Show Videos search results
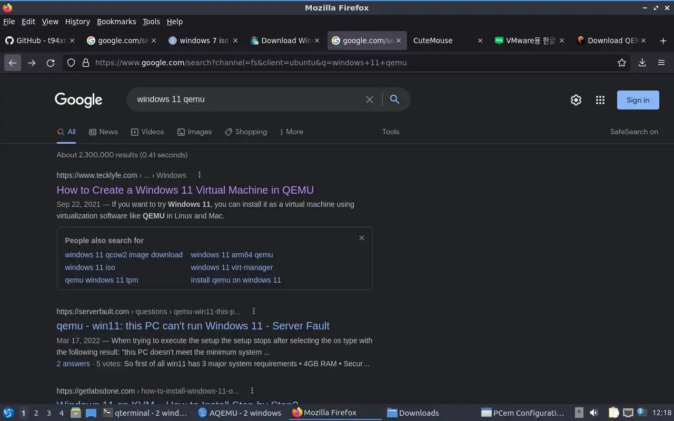This screenshot has width=674, height=421. tap(147, 132)
